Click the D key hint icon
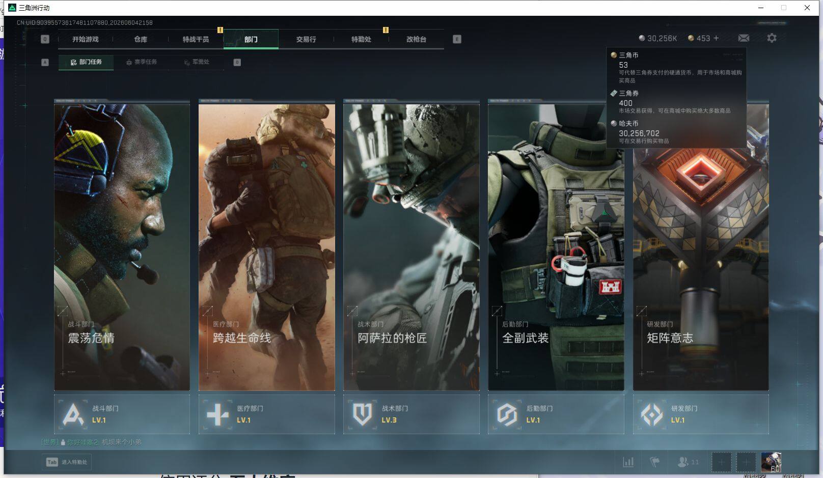Image resolution: width=823 pixels, height=478 pixels. [237, 62]
